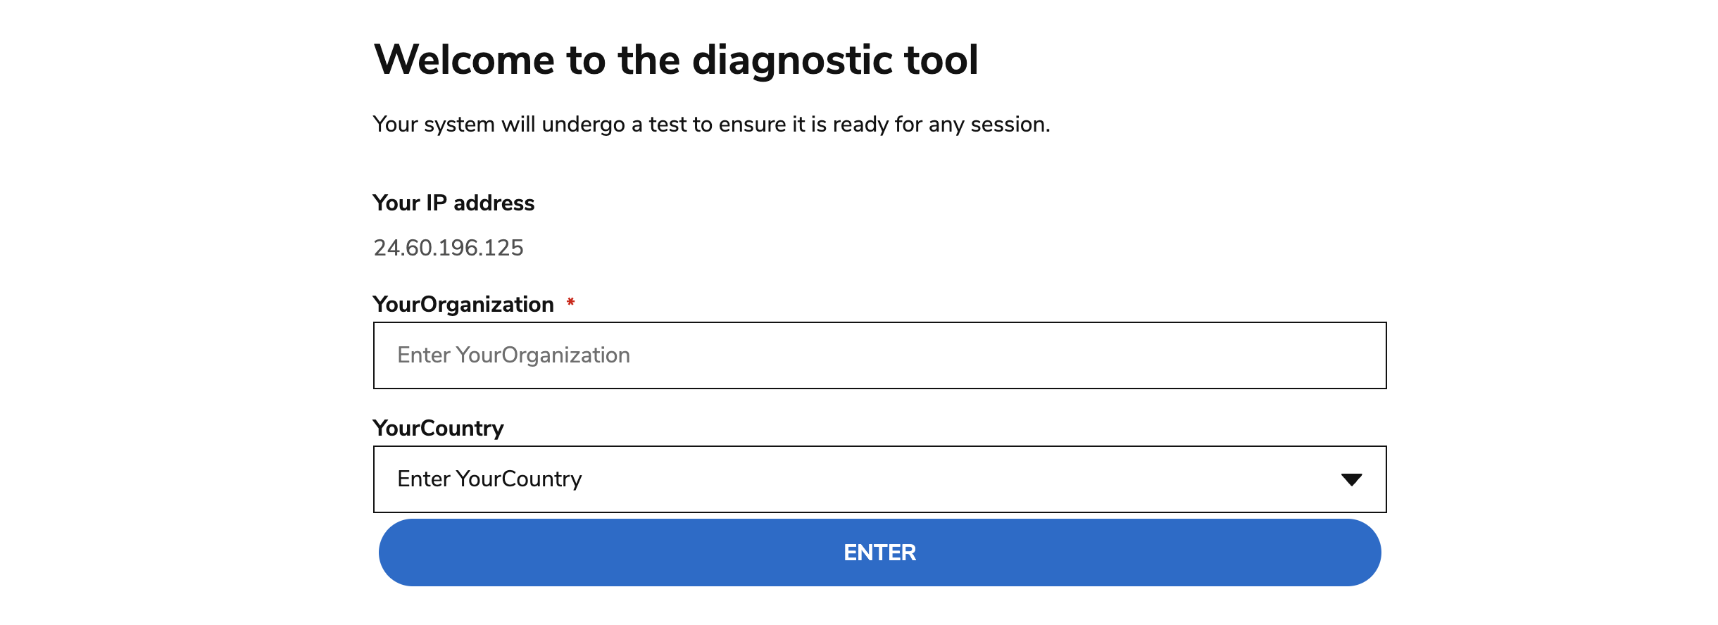
Task: Click the 'Welcome to the diagnostic tool' heading
Action: [x=676, y=60]
